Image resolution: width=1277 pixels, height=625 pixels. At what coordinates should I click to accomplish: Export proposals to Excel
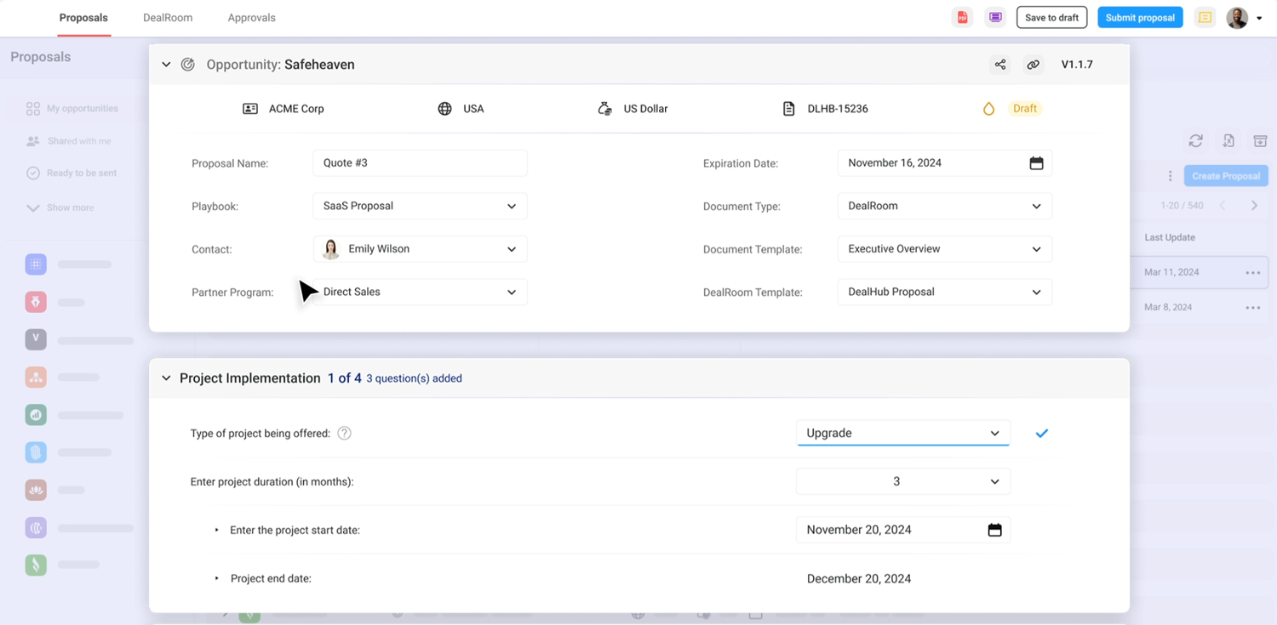point(1227,140)
